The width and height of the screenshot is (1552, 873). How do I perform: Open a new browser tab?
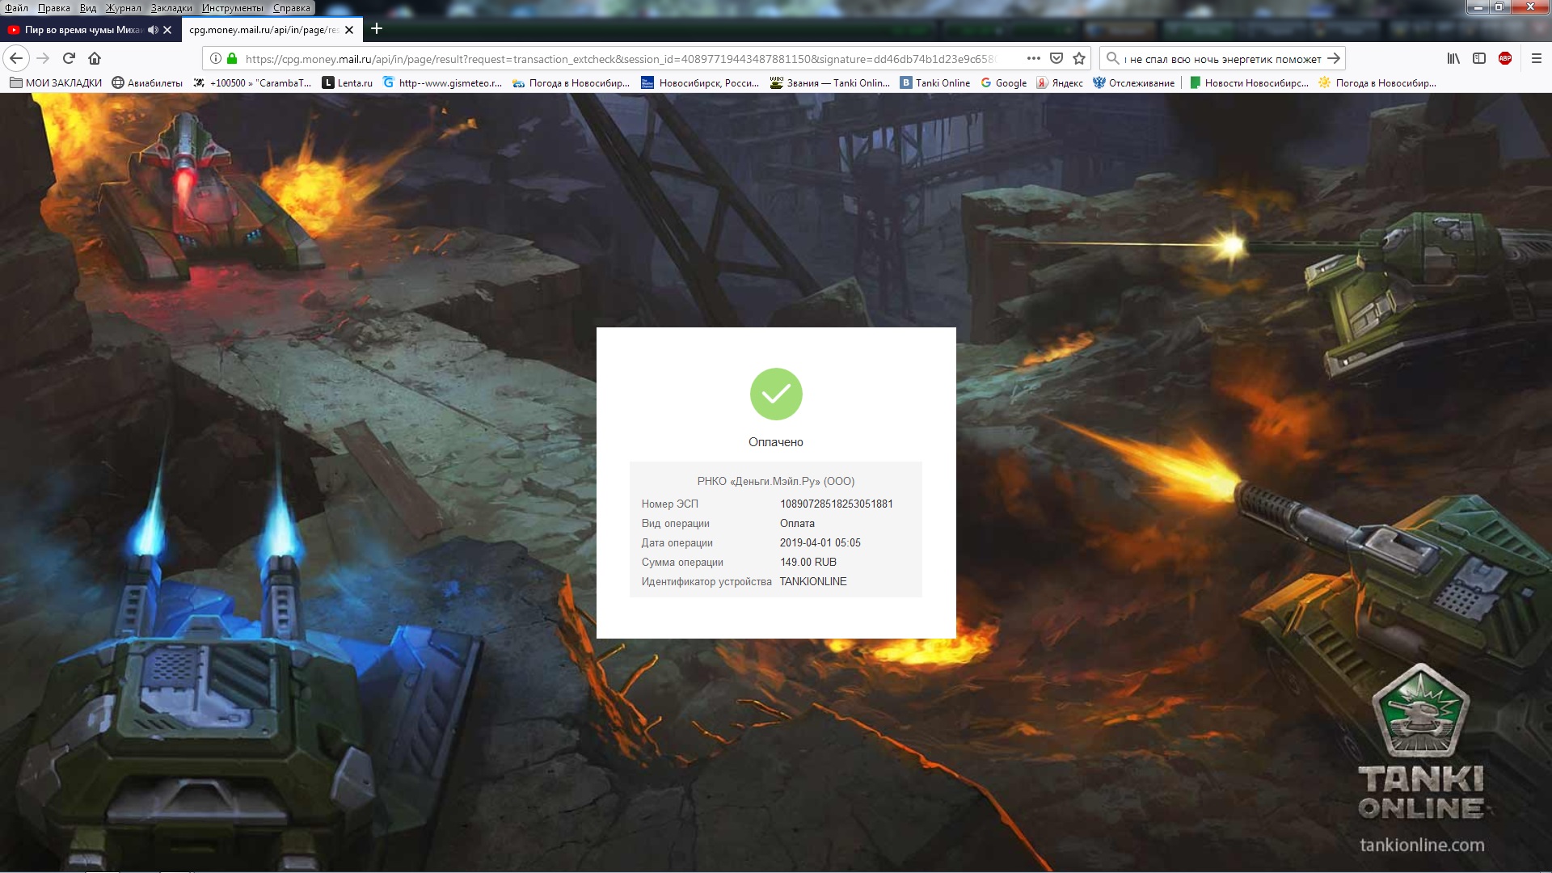[377, 29]
